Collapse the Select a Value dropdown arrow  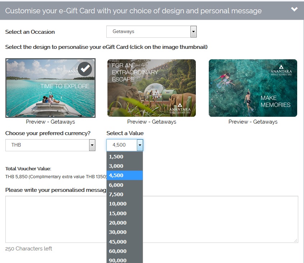click(140, 145)
